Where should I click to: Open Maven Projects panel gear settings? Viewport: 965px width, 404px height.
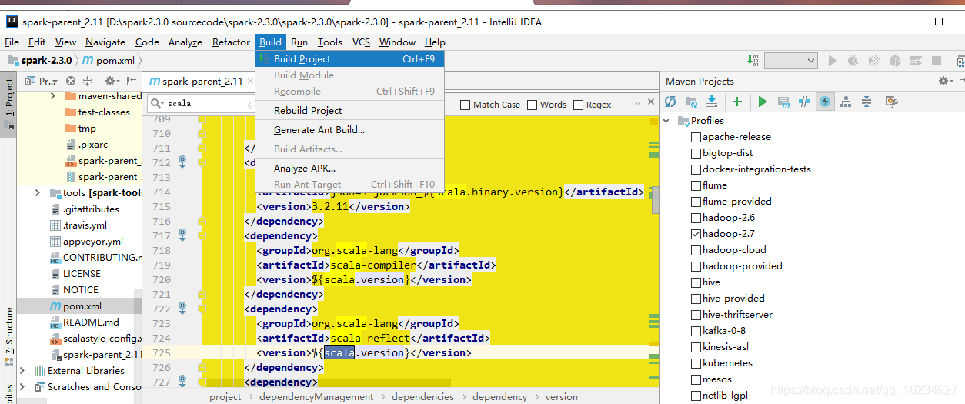click(x=945, y=81)
